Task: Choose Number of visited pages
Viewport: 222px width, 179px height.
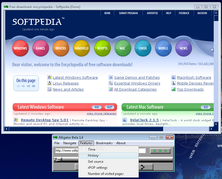Action: click(108, 174)
